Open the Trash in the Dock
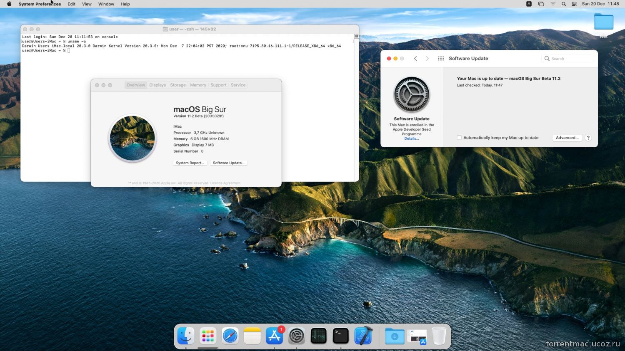Image resolution: width=625 pixels, height=351 pixels. pos(439,336)
